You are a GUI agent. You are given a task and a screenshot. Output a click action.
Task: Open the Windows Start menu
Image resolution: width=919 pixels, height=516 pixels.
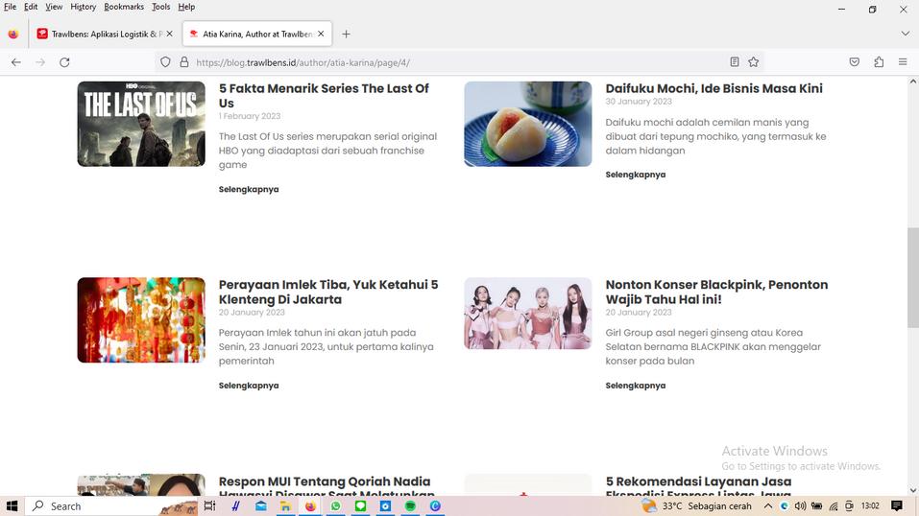coord(12,506)
